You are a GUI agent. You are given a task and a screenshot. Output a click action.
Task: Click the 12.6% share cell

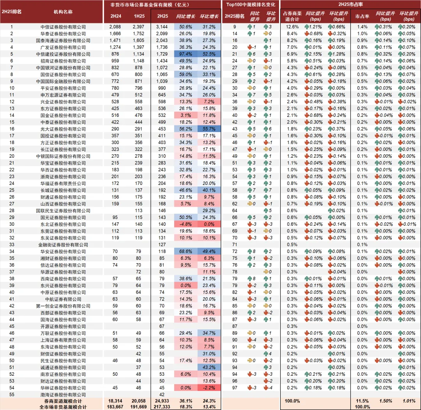292,27
